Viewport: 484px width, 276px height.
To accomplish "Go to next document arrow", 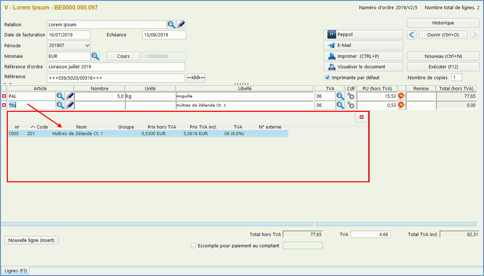I will coord(475,35).
